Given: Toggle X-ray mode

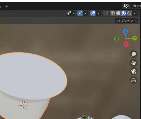Looking at the screenshot, I should point(105,13).
